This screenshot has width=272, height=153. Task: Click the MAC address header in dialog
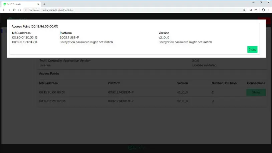coord(21,33)
